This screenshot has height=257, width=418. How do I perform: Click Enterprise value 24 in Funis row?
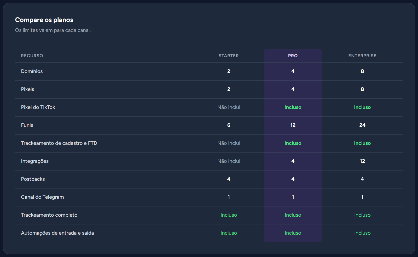click(362, 125)
